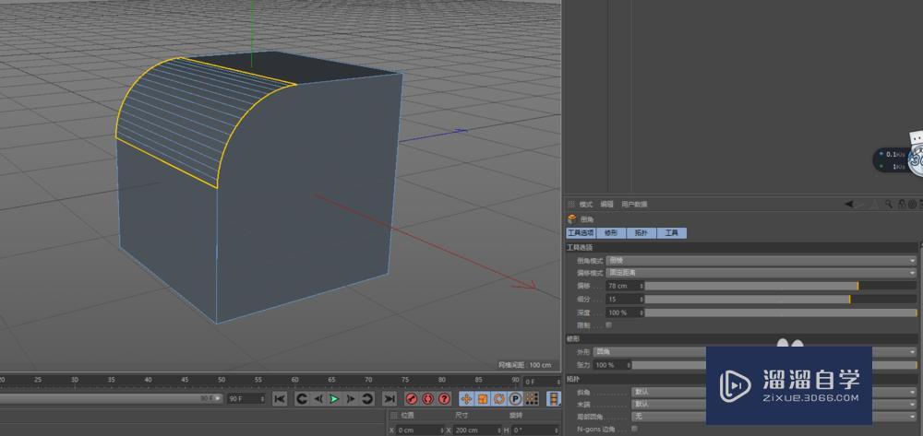Switch to the 工具 tab

672,233
